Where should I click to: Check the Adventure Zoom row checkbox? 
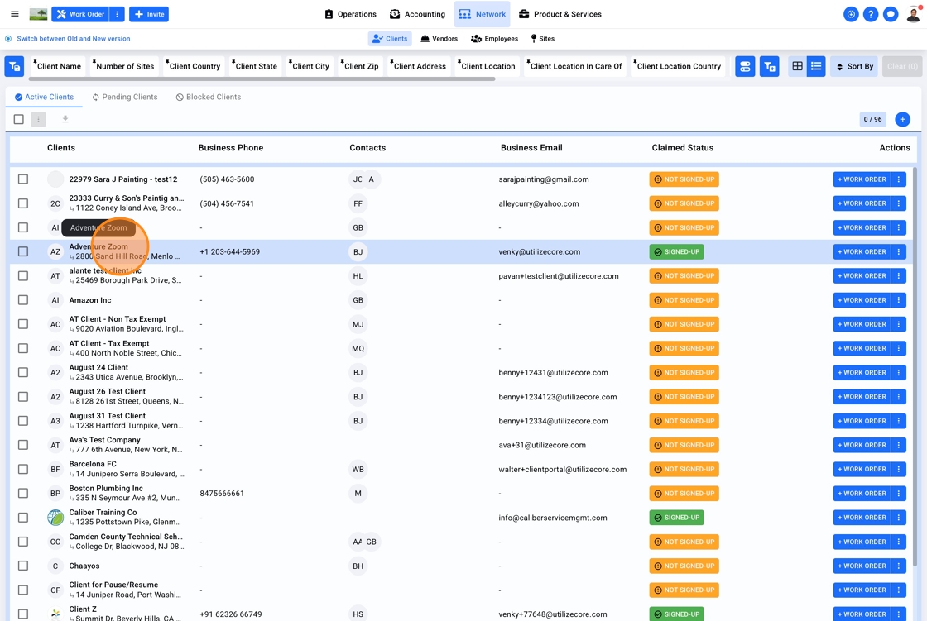pos(23,251)
